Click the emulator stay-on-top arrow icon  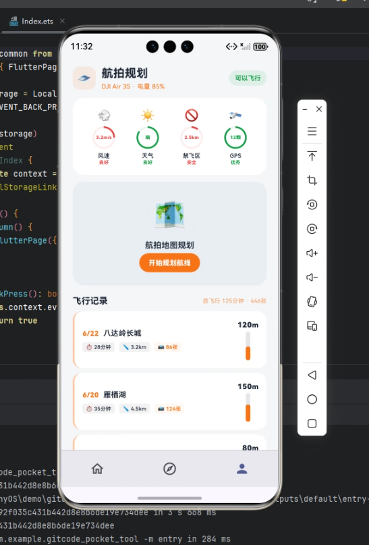pos(312,156)
